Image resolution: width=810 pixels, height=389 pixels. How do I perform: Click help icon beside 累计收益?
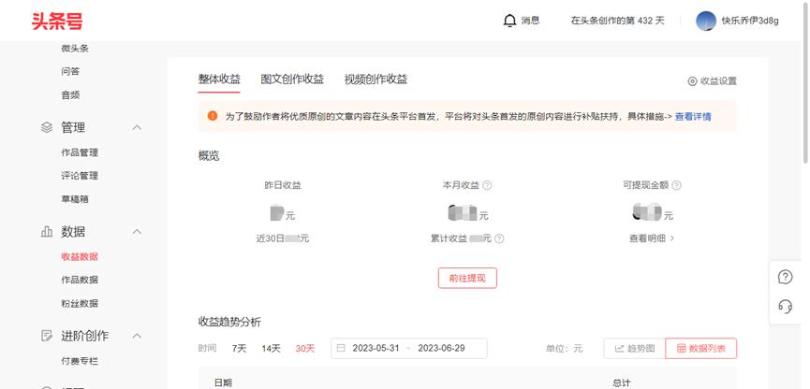[x=499, y=238]
